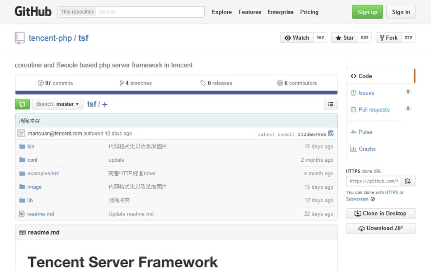Open the conf folder link
Image resolution: width=431 pixels, height=271 pixels.
coord(32,160)
